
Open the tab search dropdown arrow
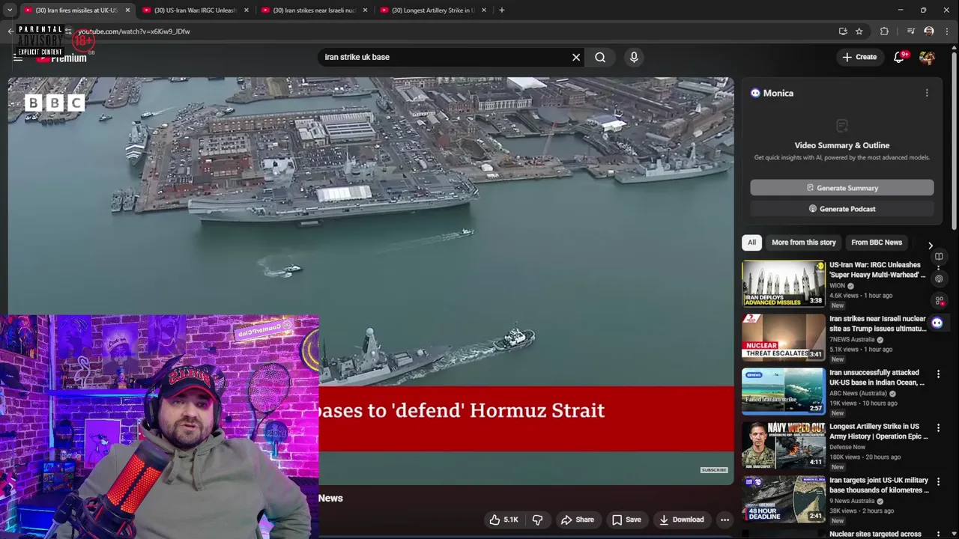(9, 10)
